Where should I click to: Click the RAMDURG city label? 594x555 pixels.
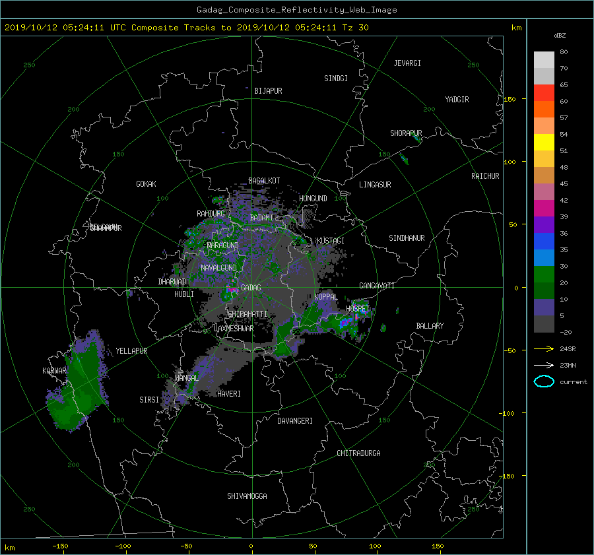coord(211,214)
